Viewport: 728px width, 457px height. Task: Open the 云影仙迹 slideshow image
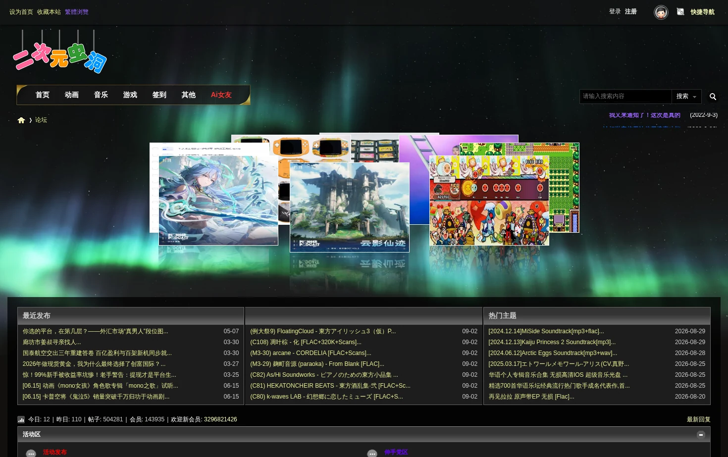point(350,207)
